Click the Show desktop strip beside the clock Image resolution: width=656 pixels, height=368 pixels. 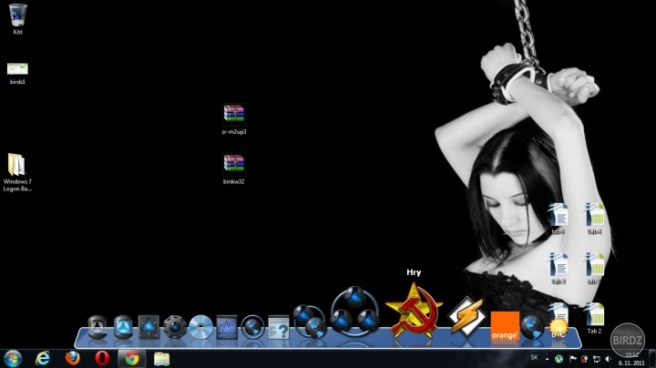coord(652,359)
